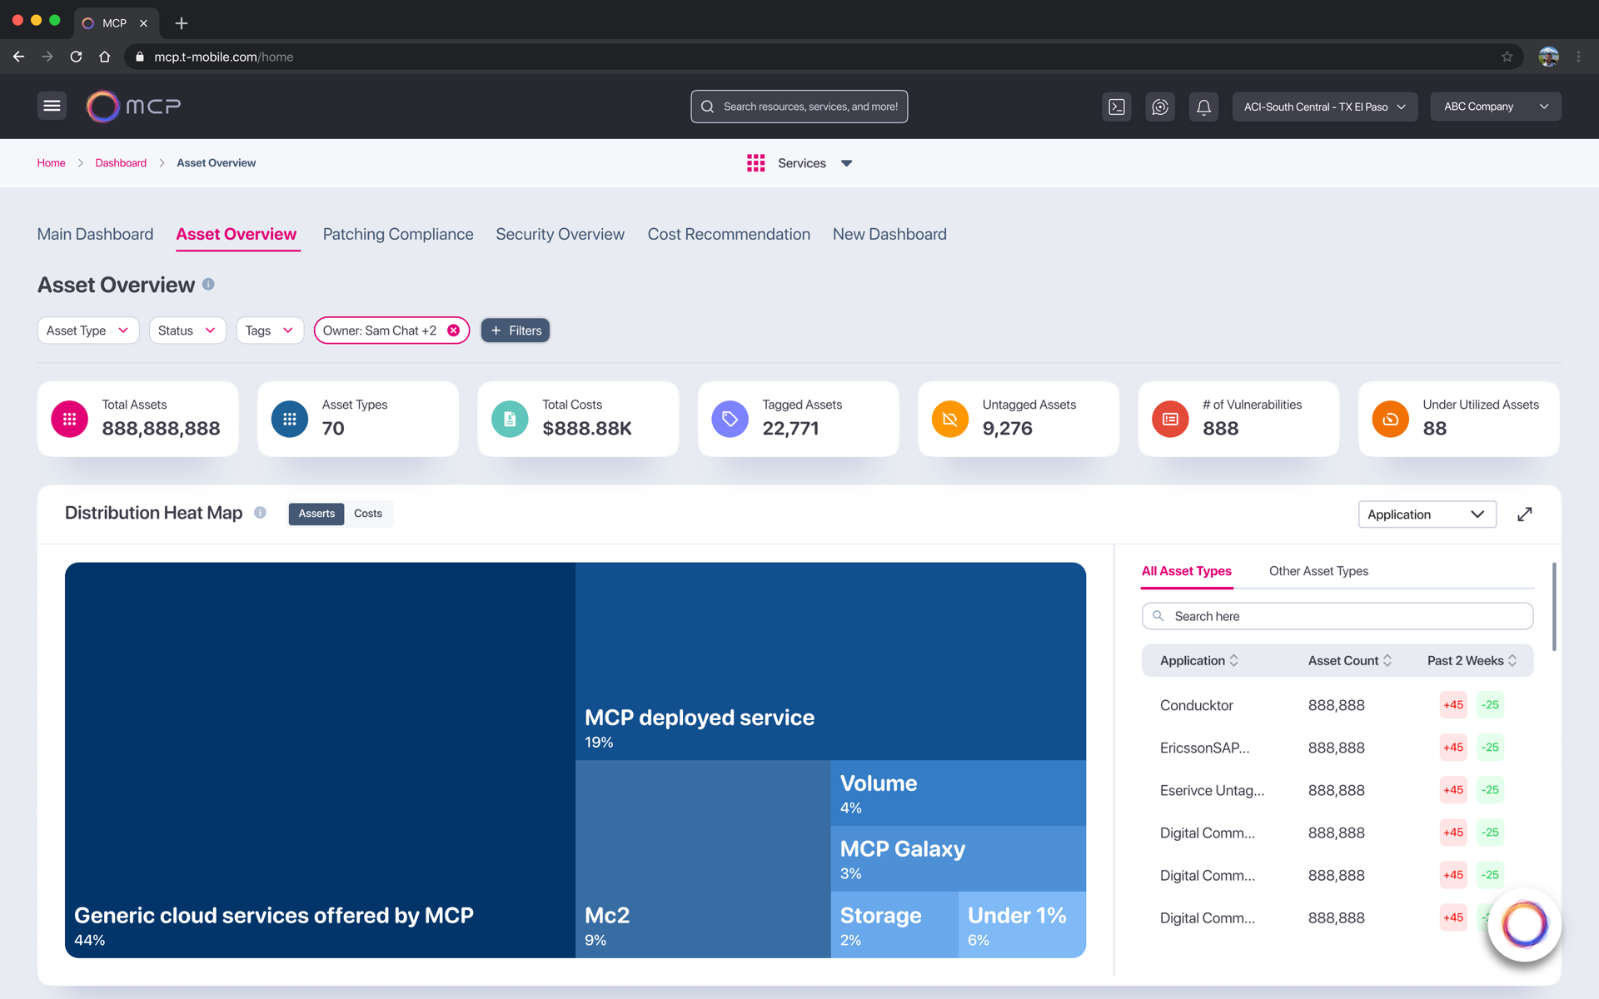Click Distribution Heat Map info icon
This screenshot has width=1599, height=999.
pyautogui.click(x=260, y=513)
